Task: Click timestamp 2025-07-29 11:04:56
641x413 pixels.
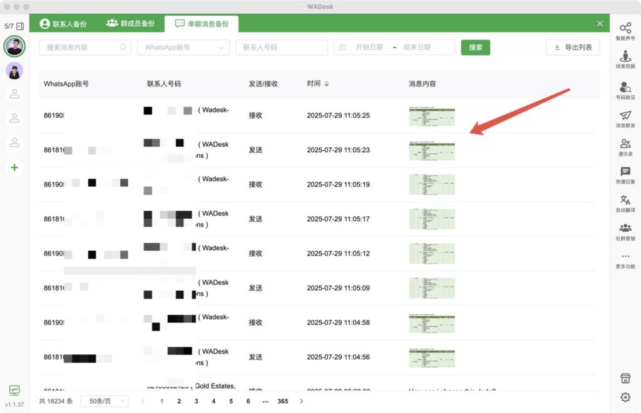Action: tap(339, 357)
